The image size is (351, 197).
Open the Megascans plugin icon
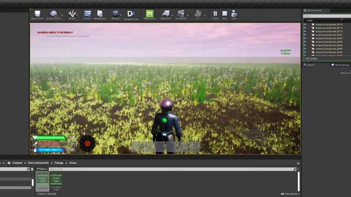click(150, 13)
